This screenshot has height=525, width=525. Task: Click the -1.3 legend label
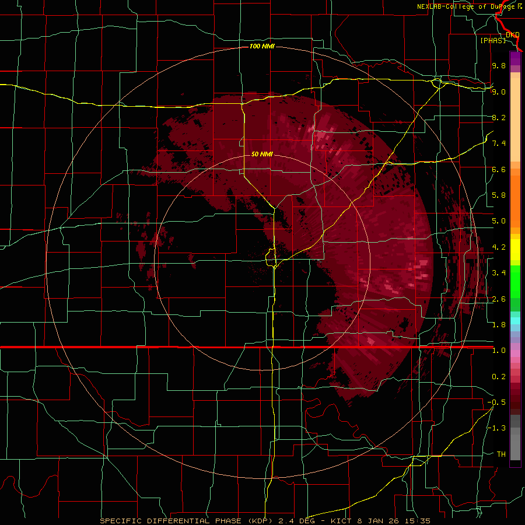[496, 428]
